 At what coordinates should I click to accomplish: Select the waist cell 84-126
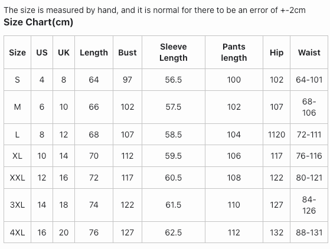click(309, 205)
